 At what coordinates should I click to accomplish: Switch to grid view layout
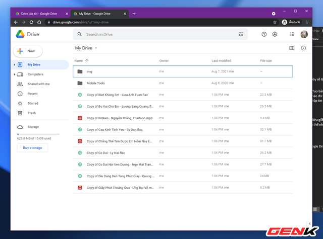click(x=292, y=48)
